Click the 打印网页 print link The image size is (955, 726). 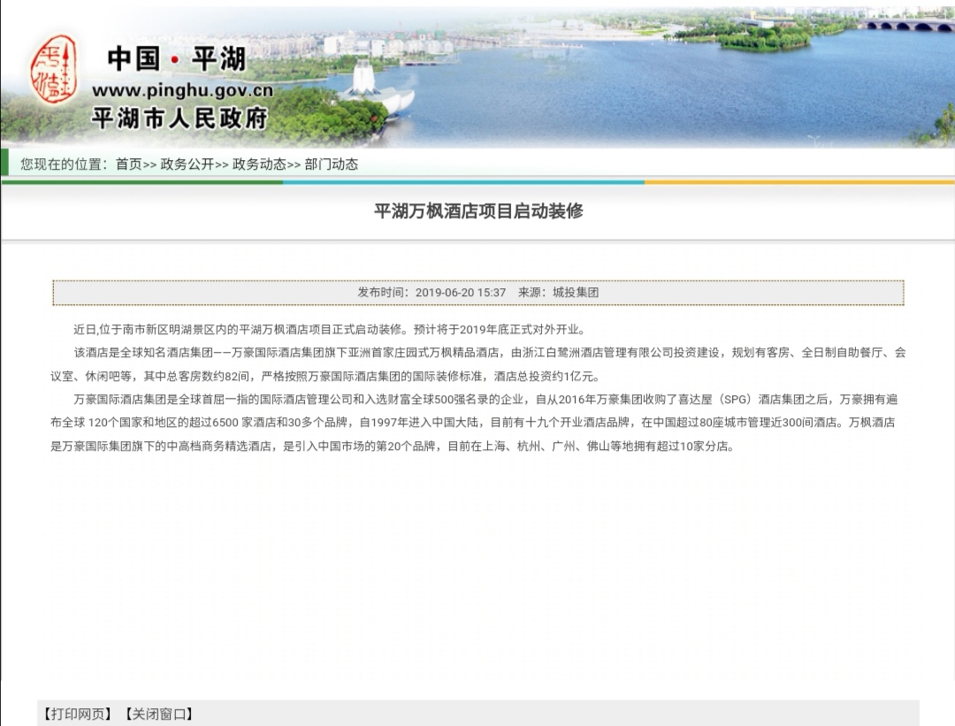(x=77, y=714)
